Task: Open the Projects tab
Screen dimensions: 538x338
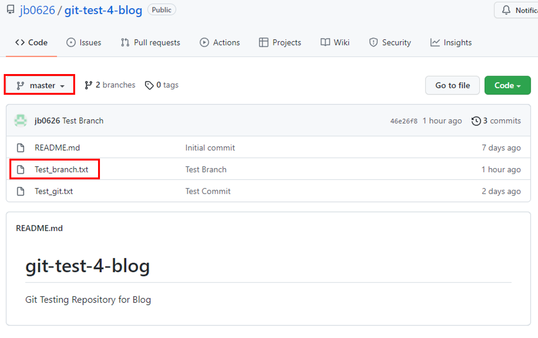Action: (x=280, y=42)
